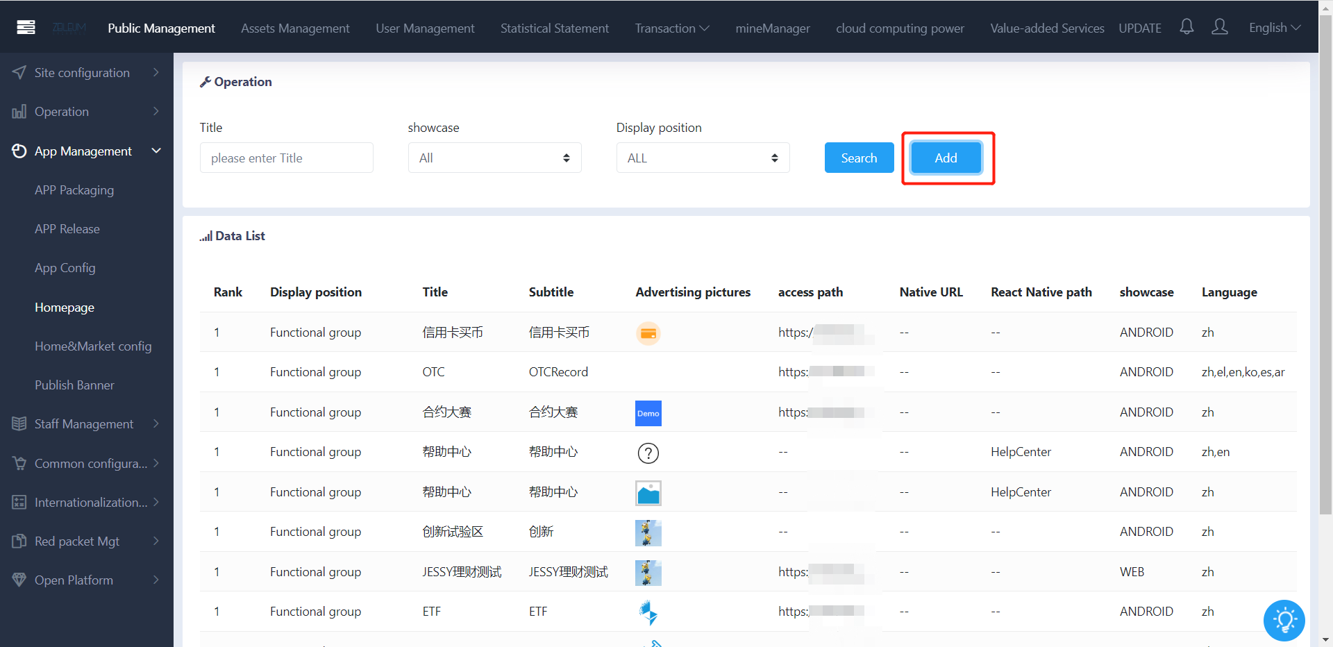
Task: Focus the Title input field
Action: pos(287,158)
